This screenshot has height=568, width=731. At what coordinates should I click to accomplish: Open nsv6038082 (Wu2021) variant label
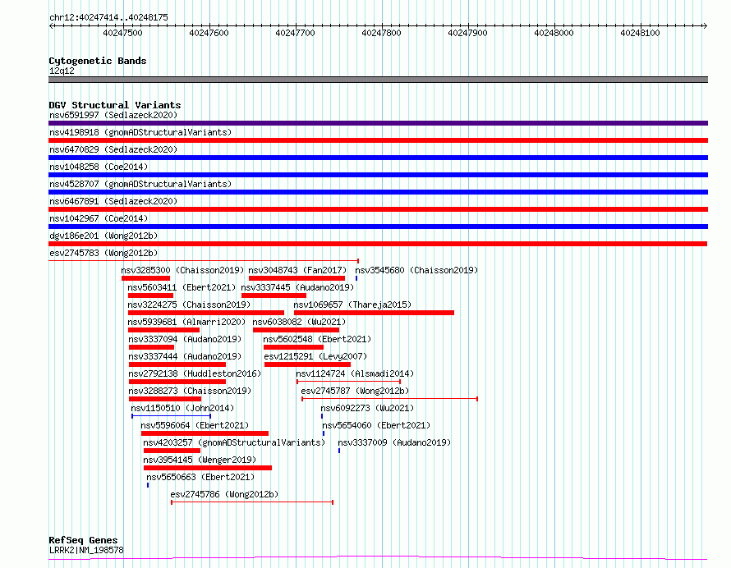(299, 322)
